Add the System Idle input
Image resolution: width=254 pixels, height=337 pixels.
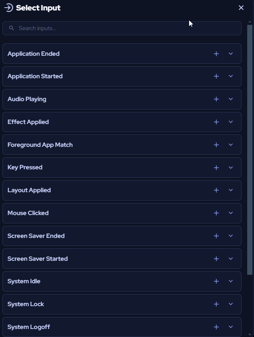[x=216, y=281]
